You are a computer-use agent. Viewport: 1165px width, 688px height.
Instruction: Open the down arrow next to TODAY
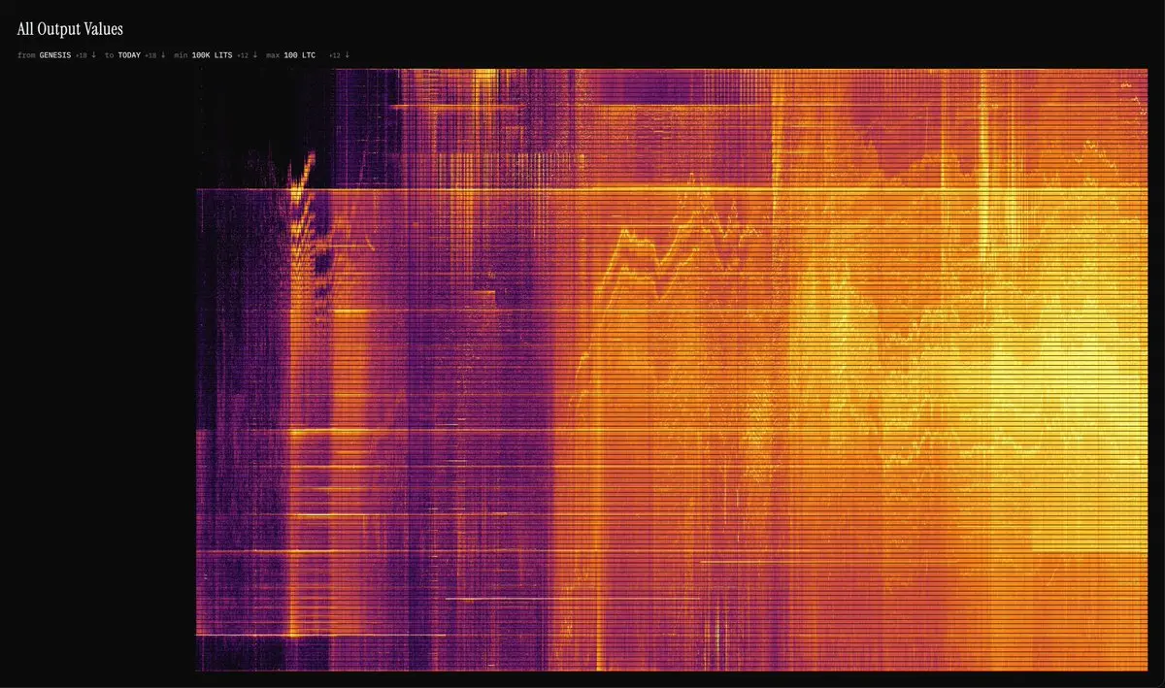tap(163, 55)
